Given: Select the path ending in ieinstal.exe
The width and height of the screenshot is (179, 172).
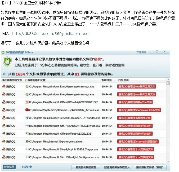Looking at the screenshot, I should [56, 142].
